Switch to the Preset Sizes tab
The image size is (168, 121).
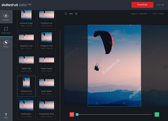[6, 30]
